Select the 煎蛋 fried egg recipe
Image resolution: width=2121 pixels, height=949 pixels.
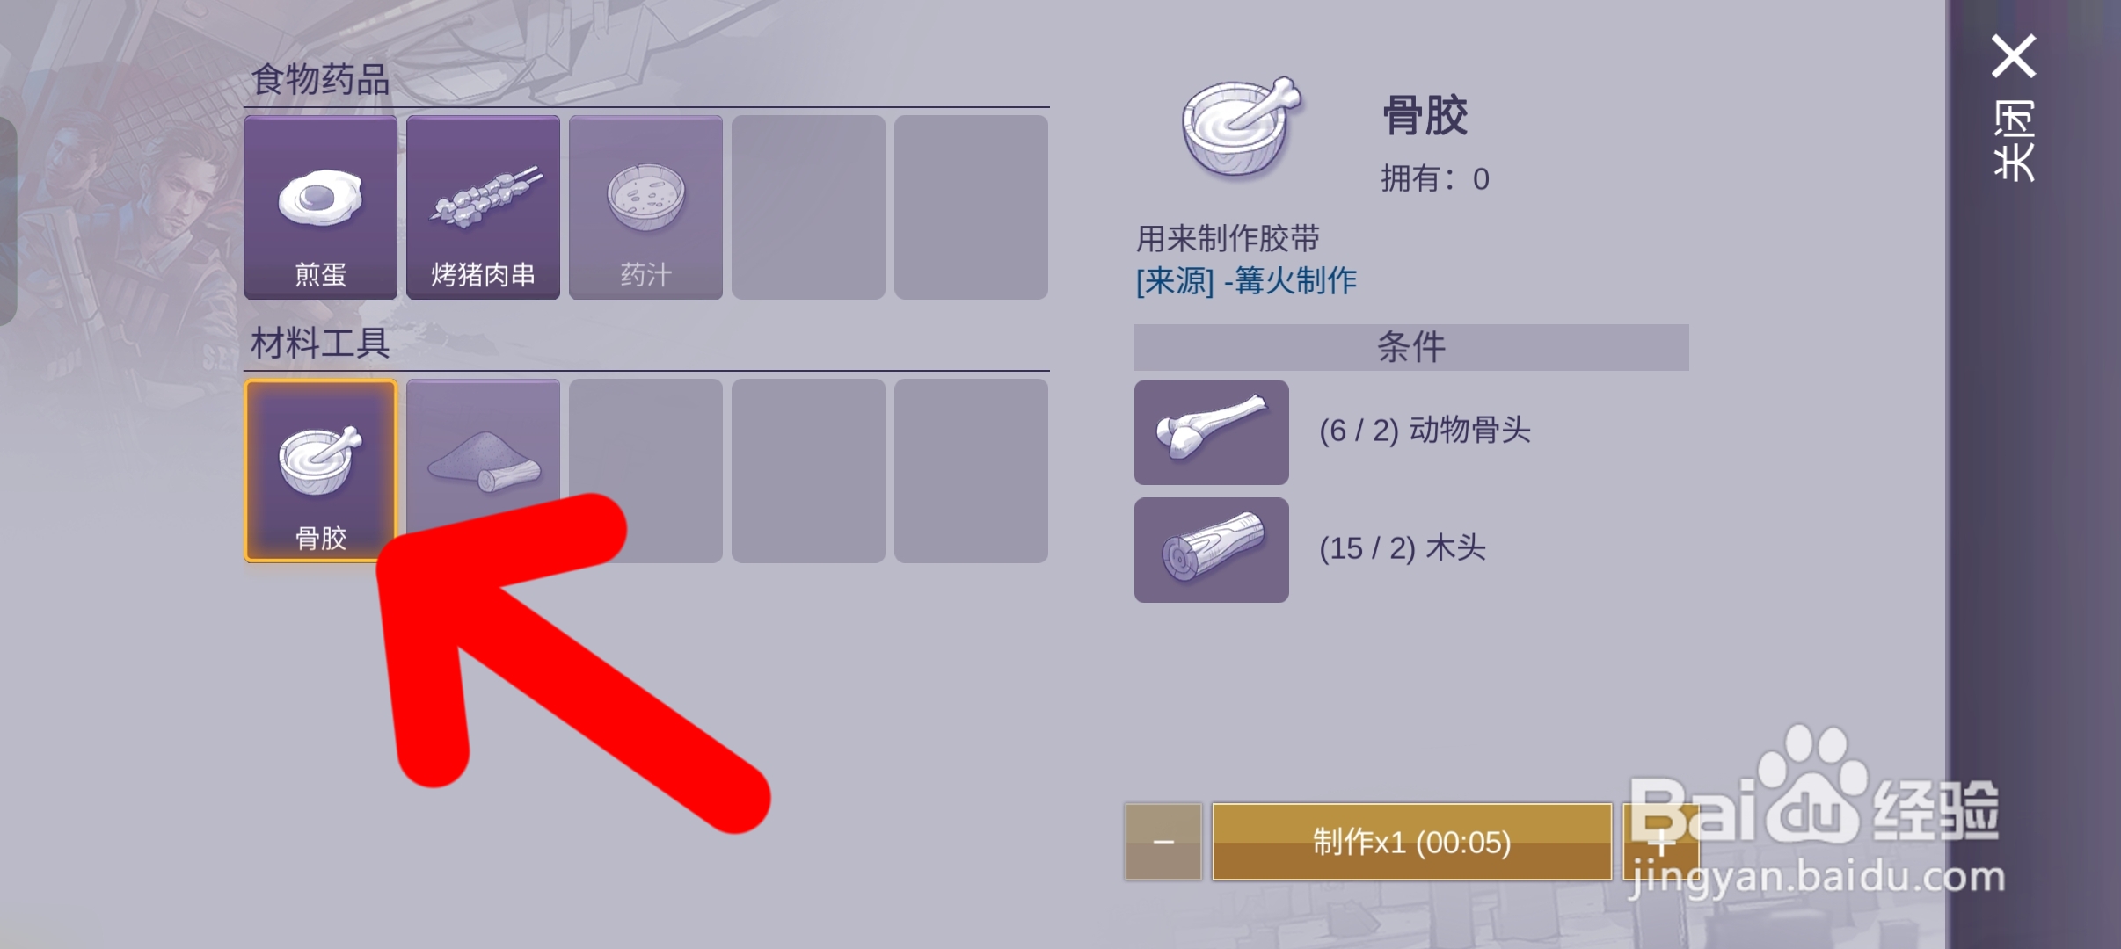pyautogui.click(x=320, y=207)
